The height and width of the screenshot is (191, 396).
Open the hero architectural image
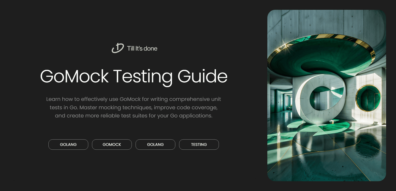pos(326,95)
